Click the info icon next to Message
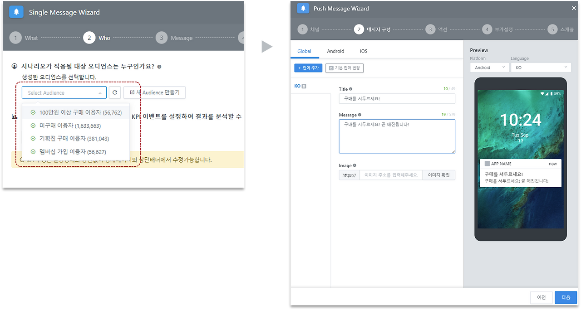581x310 pixels. pyautogui.click(x=359, y=115)
